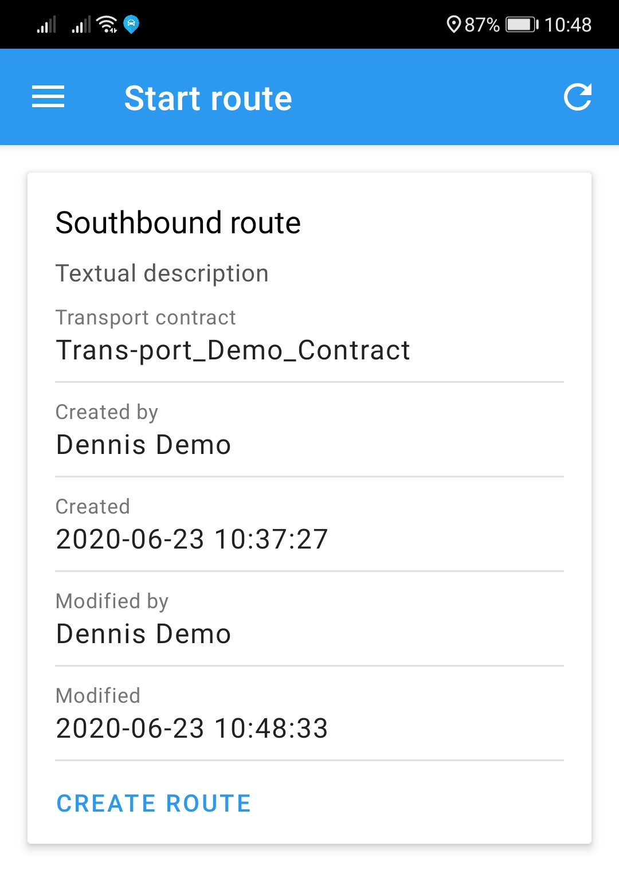This screenshot has width=619, height=885.
Task: Tap the GPS location pin status icon
Action: point(453,25)
